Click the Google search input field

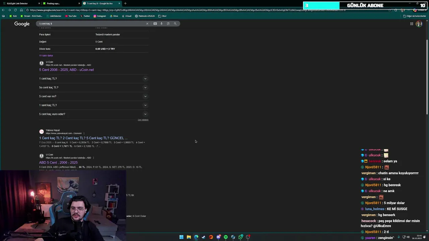click(91, 23)
